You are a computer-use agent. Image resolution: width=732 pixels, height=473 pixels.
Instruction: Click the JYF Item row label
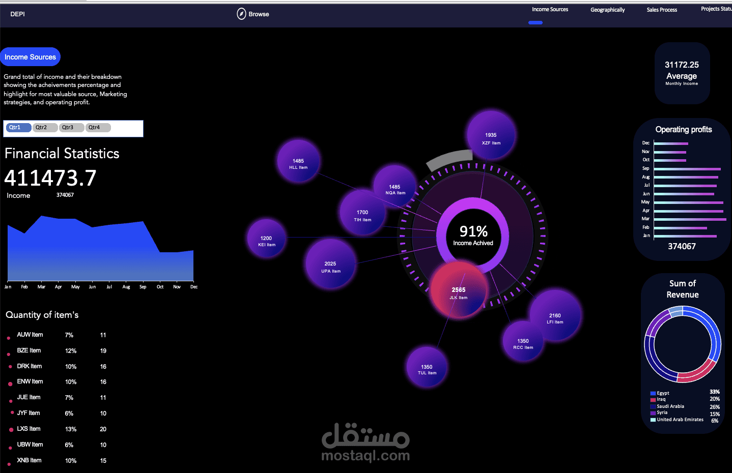[29, 413]
